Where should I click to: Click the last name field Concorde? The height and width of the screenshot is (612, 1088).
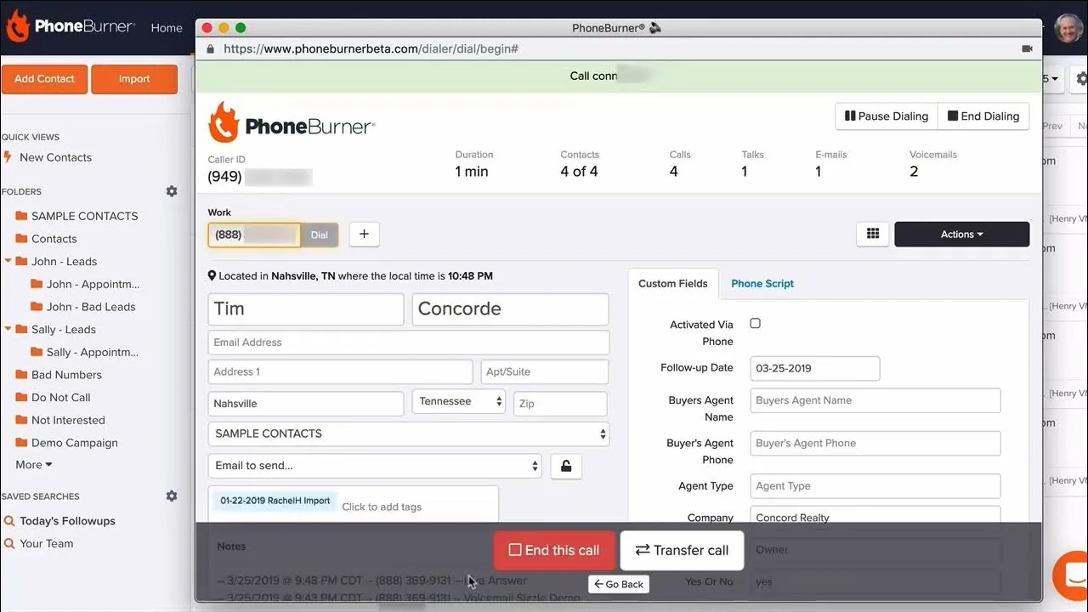(510, 309)
